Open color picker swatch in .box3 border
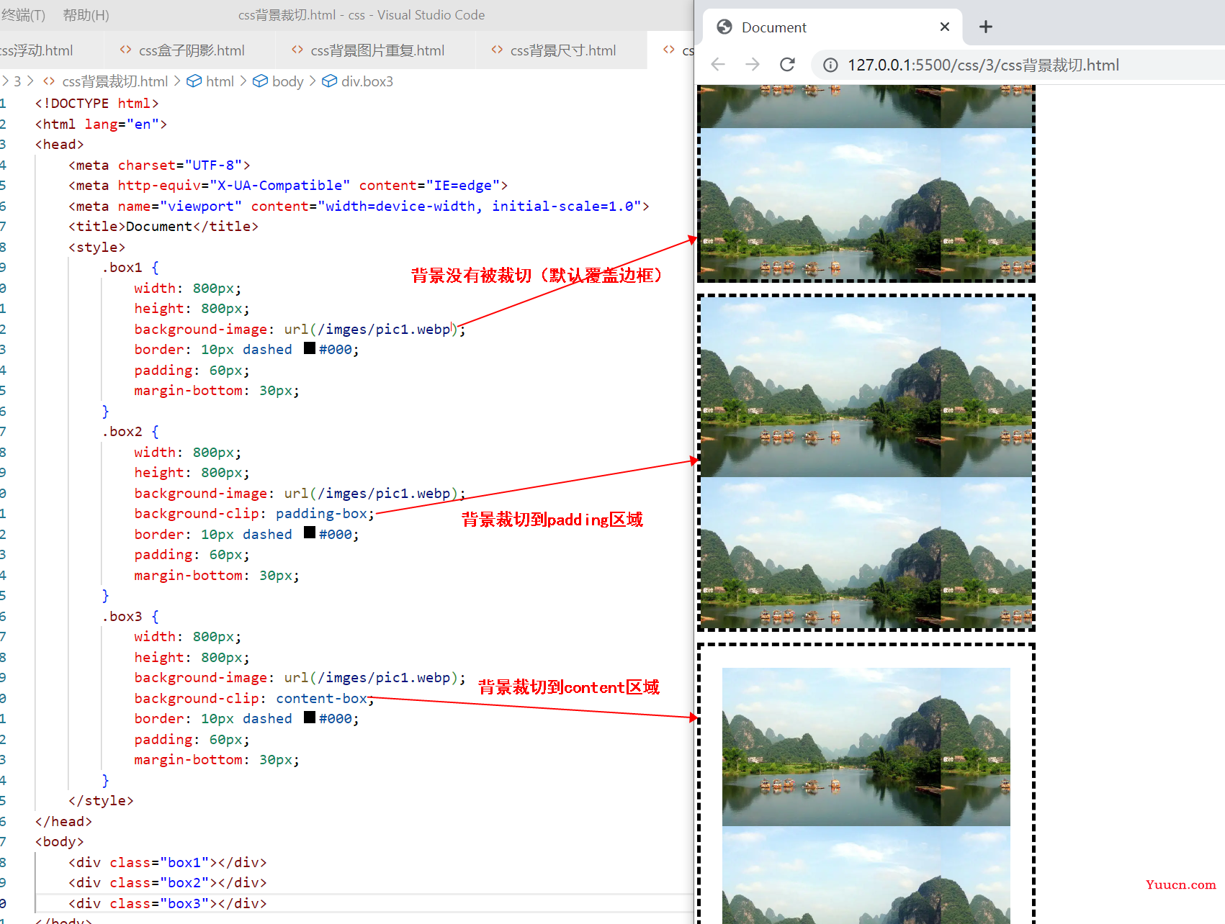Image resolution: width=1225 pixels, height=924 pixels. (x=310, y=717)
